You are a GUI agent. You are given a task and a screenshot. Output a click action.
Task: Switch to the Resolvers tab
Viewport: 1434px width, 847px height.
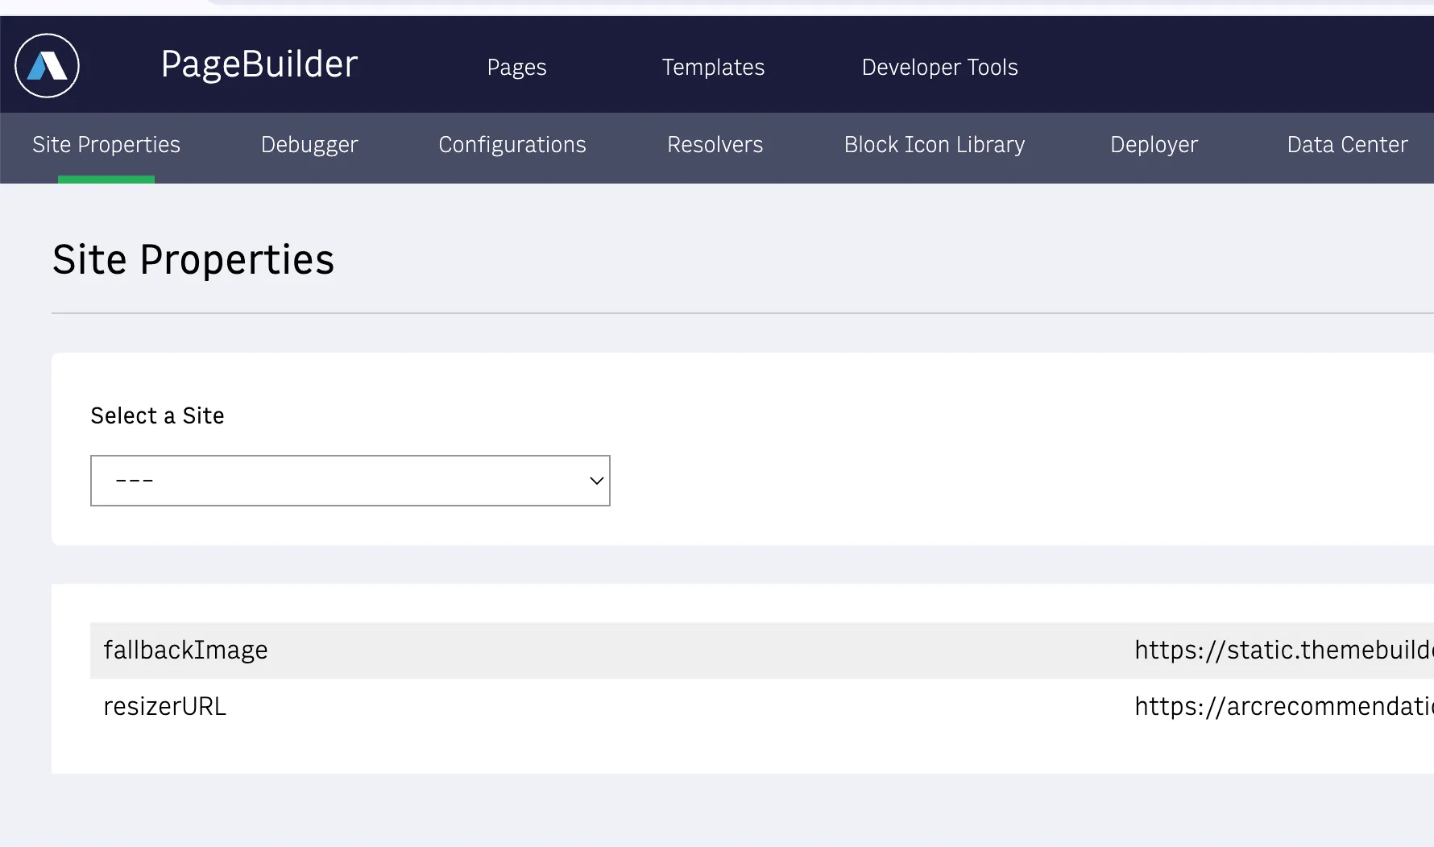pos(715,145)
